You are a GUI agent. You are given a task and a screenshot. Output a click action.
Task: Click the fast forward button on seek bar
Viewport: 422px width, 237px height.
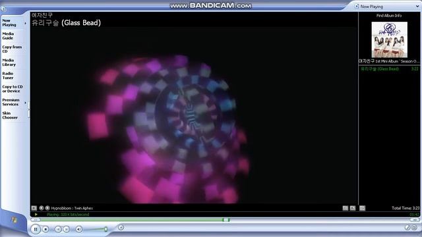pyautogui.click(x=415, y=220)
